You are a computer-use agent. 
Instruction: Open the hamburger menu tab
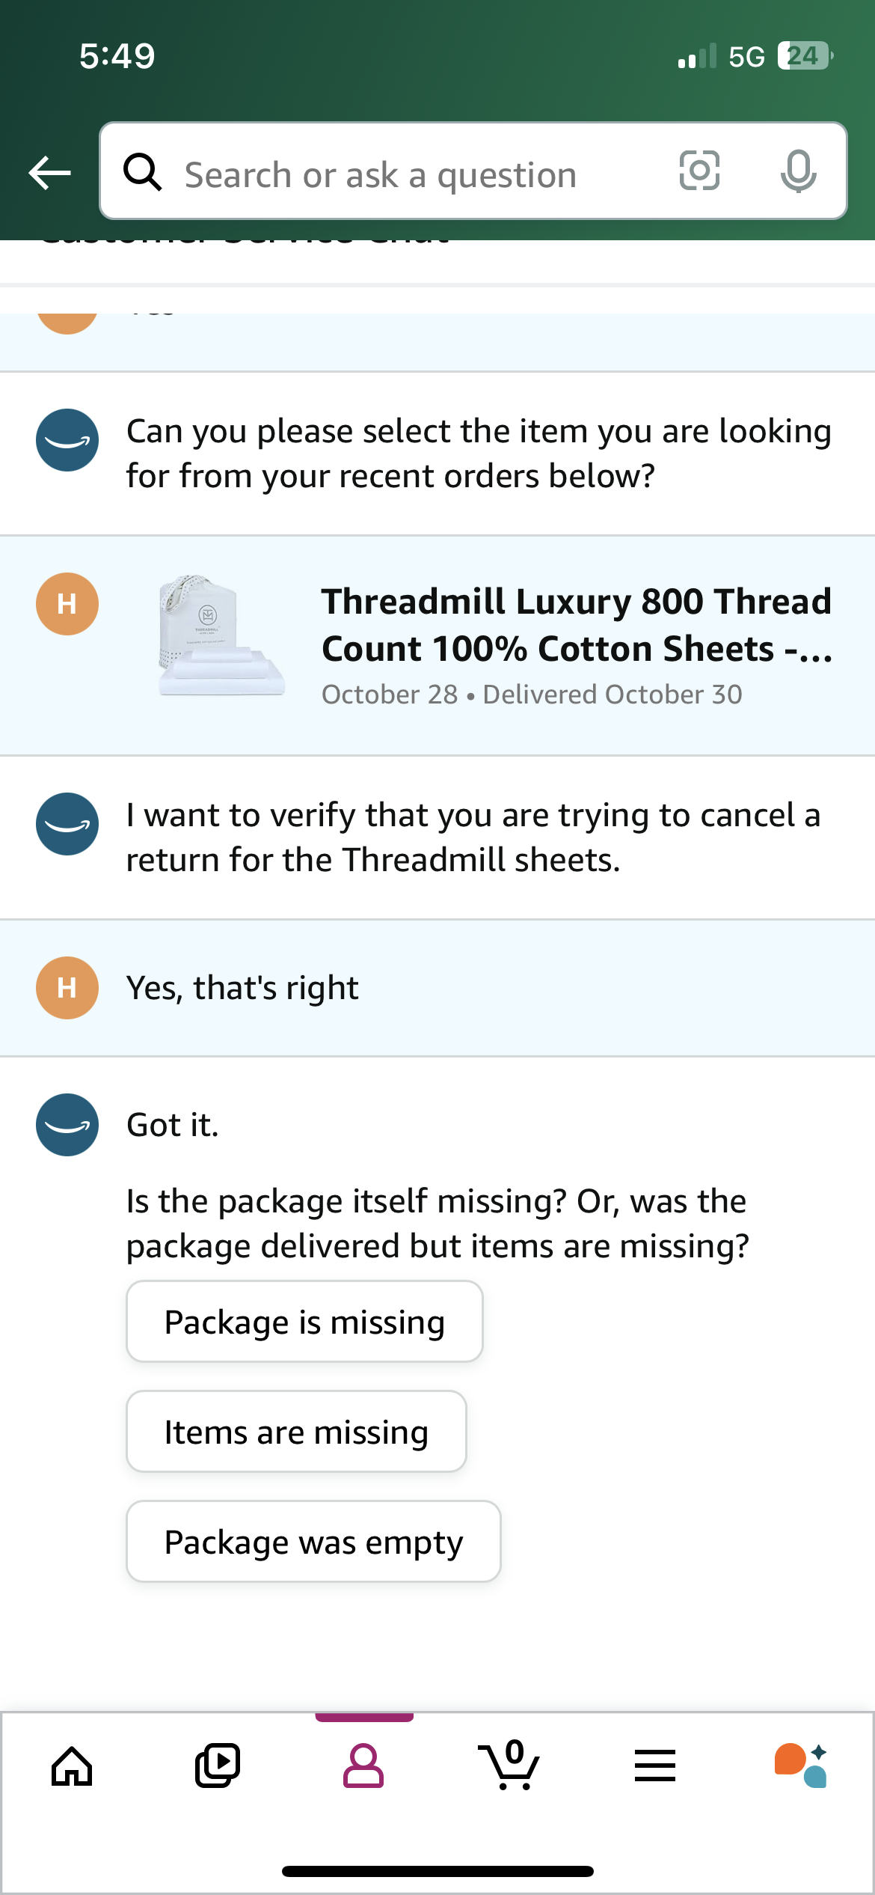point(655,1766)
